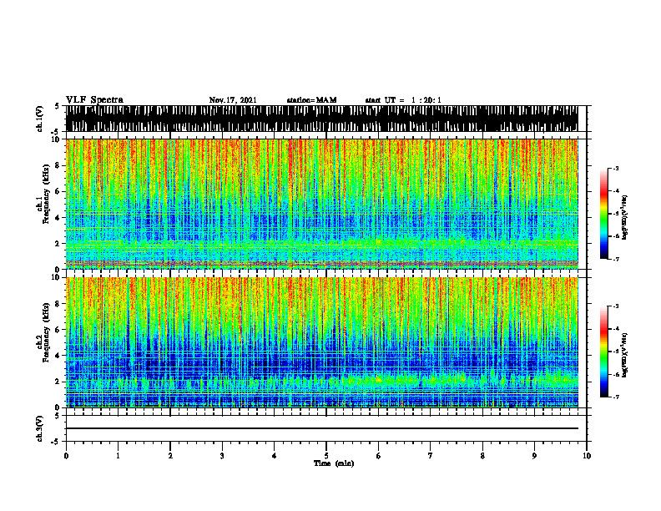Click the "Time (min)" axis title
The image size is (661, 511).
pos(334,463)
